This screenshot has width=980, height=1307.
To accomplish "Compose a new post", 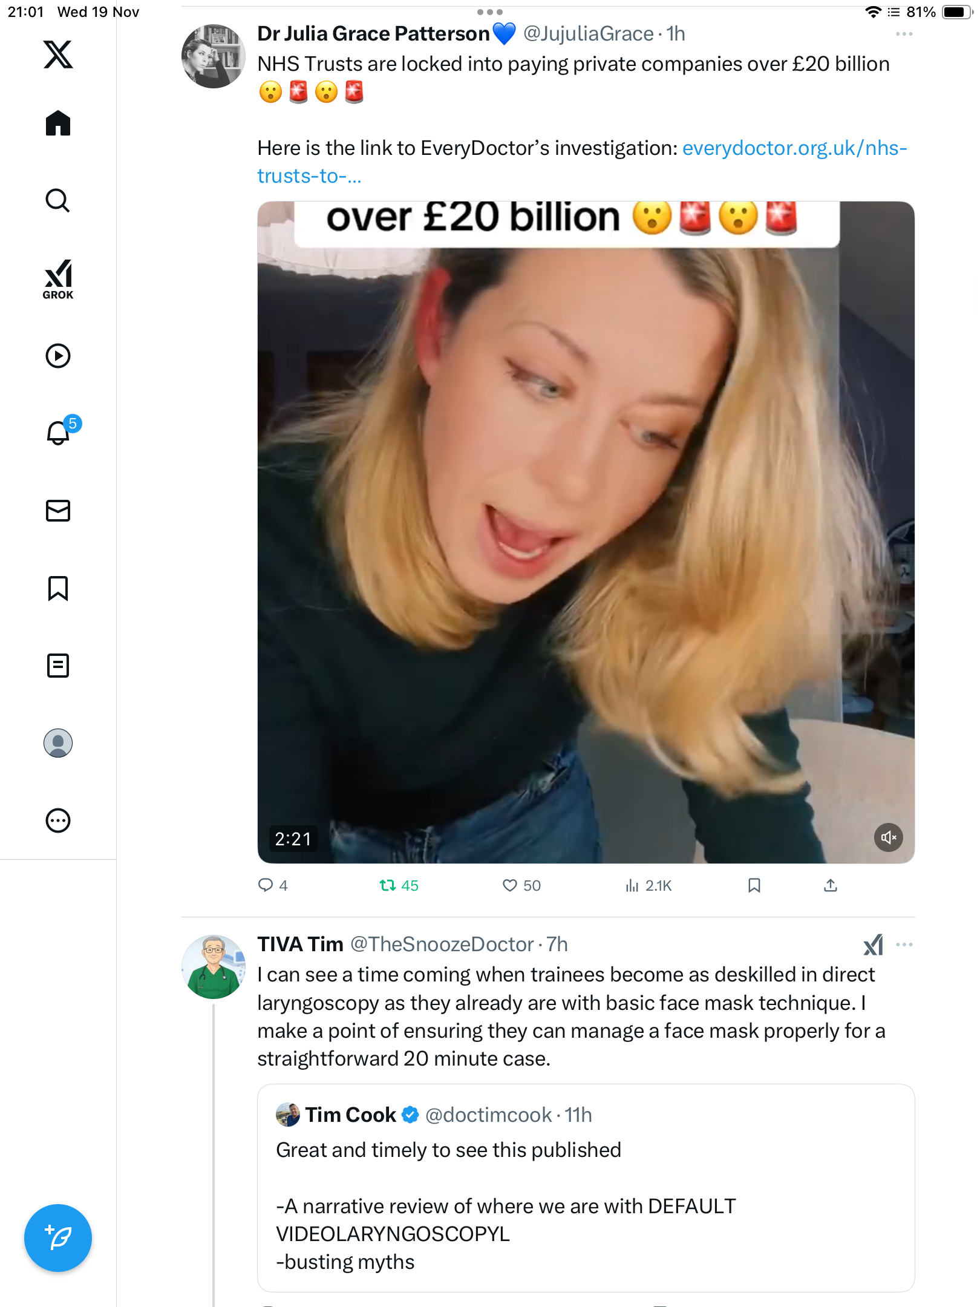I will click(x=58, y=1238).
